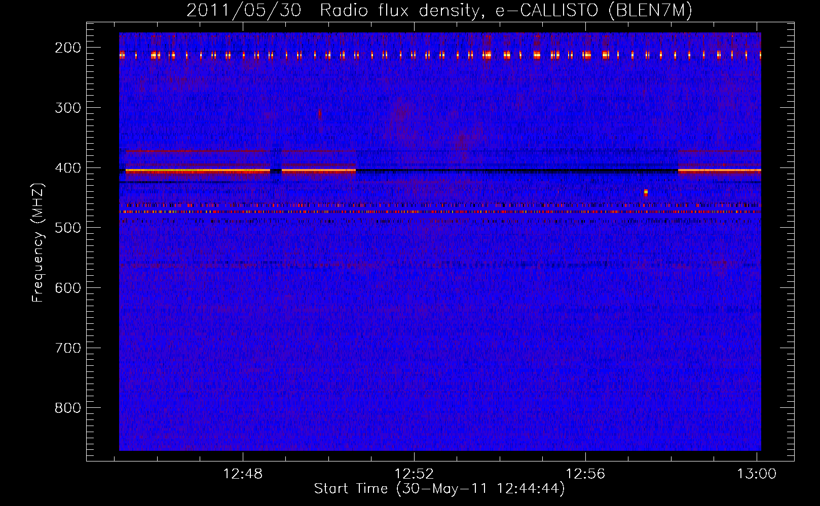Click the 12:56 time tick label

[x=585, y=474]
